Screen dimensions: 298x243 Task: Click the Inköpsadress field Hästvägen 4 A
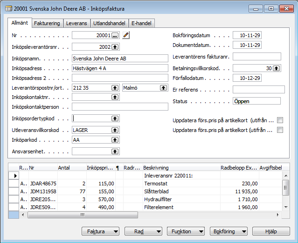(120, 68)
